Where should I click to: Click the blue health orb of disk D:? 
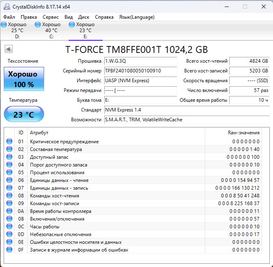pos(4,24)
